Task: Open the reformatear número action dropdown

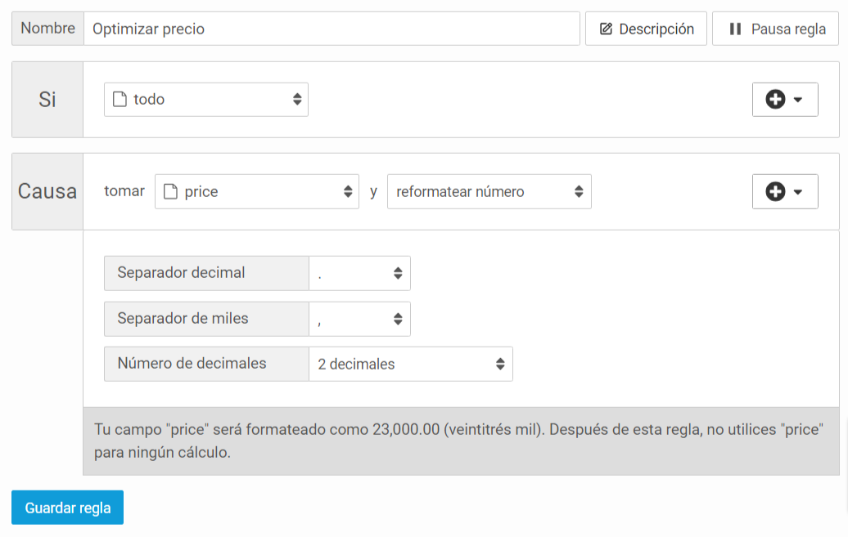Action: [x=489, y=191]
